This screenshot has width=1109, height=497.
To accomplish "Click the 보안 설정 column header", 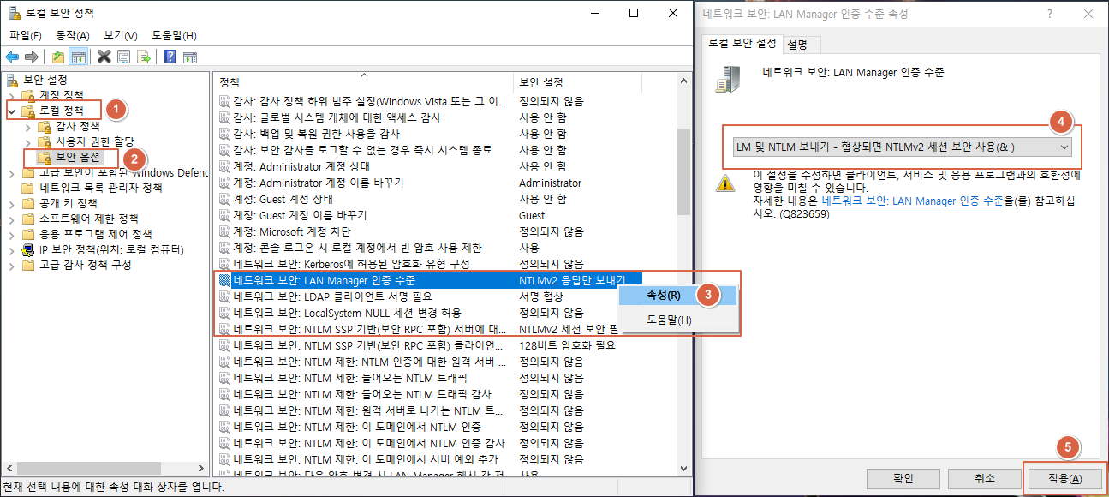I will [x=541, y=82].
